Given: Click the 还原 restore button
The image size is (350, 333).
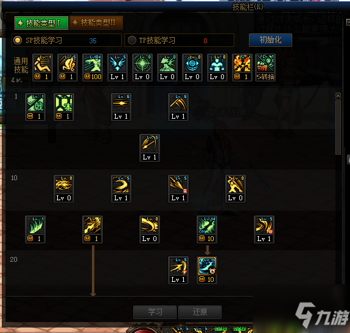Looking at the screenshot, I should [x=200, y=312].
